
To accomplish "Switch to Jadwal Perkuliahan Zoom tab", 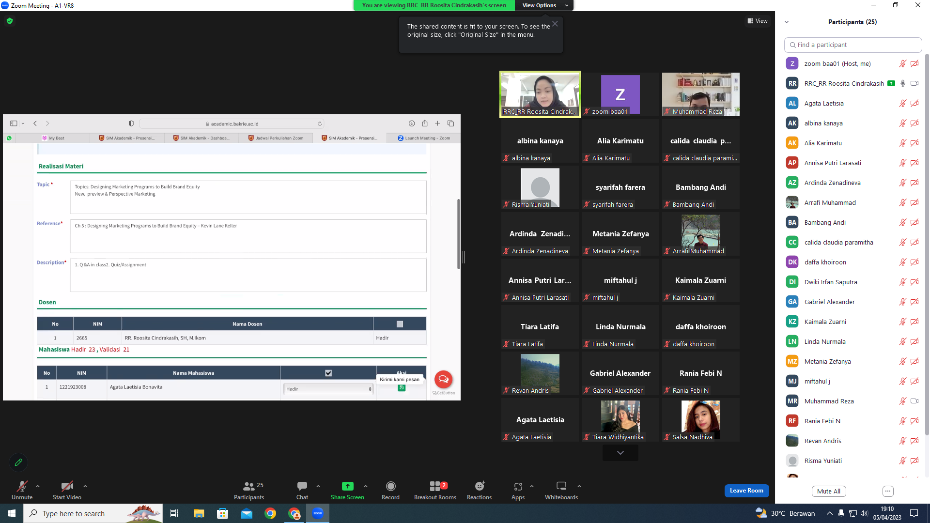I will pos(276,138).
